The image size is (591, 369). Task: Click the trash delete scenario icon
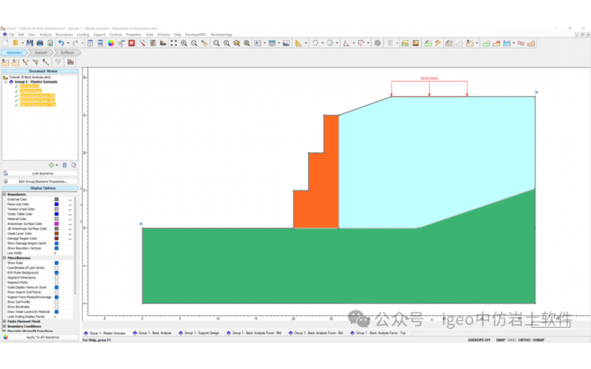point(64,165)
